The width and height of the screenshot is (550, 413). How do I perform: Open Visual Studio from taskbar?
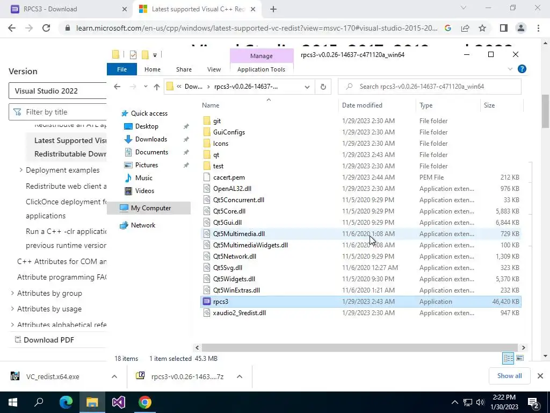coord(119,402)
